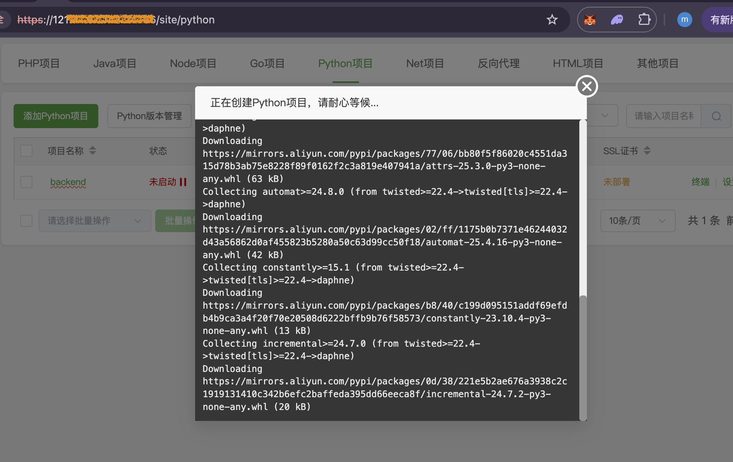Screen dimensions: 733x462
Task: Switch to the Node项目 tab
Action: point(193,63)
